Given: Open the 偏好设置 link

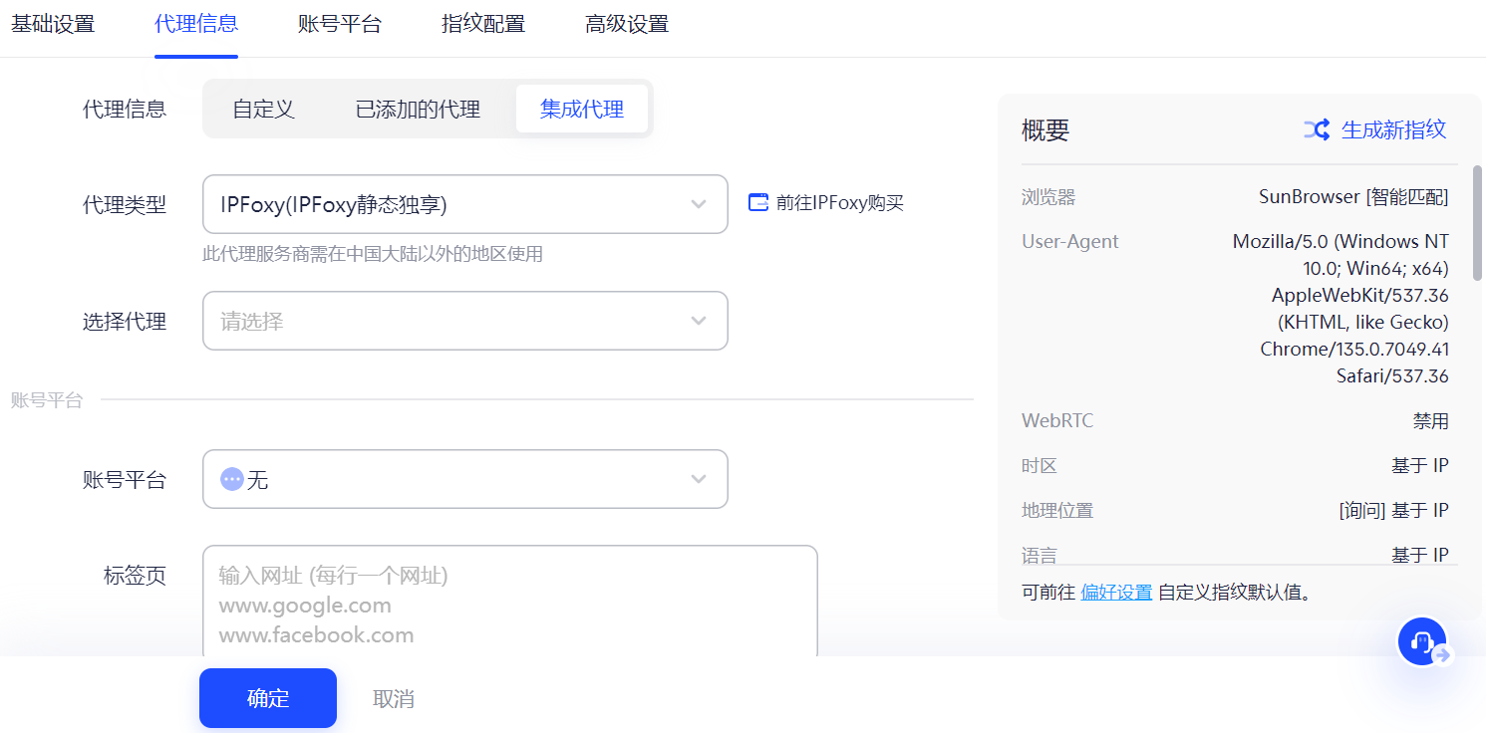Looking at the screenshot, I should click(1116, 593).
